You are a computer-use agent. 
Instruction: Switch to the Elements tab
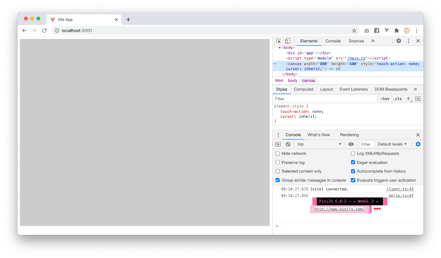(x=309, y=41)
